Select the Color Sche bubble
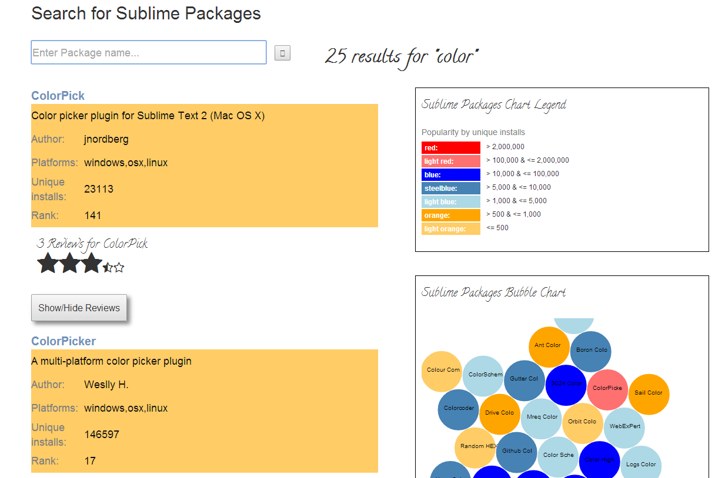725x478 pixels. tap(558, 456)
